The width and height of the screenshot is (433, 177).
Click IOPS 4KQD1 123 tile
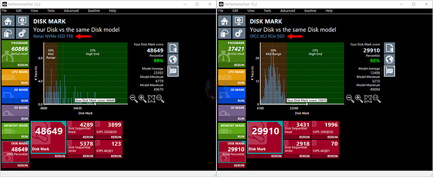109,149
